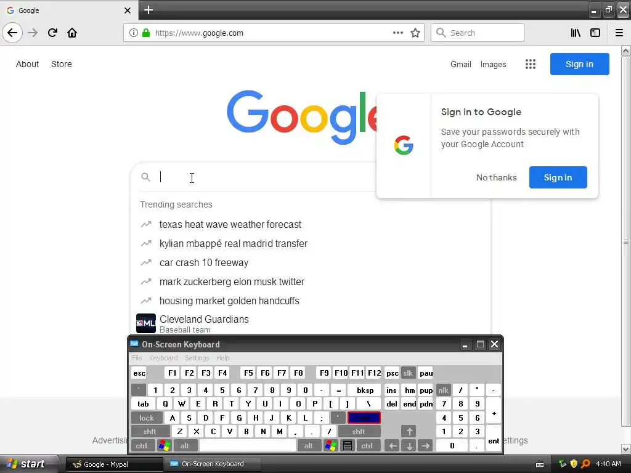This screenshot has width=631, height=473.
Task: Click the esc key on On-Screen Keyboard
Action: [x=140, y=373]
